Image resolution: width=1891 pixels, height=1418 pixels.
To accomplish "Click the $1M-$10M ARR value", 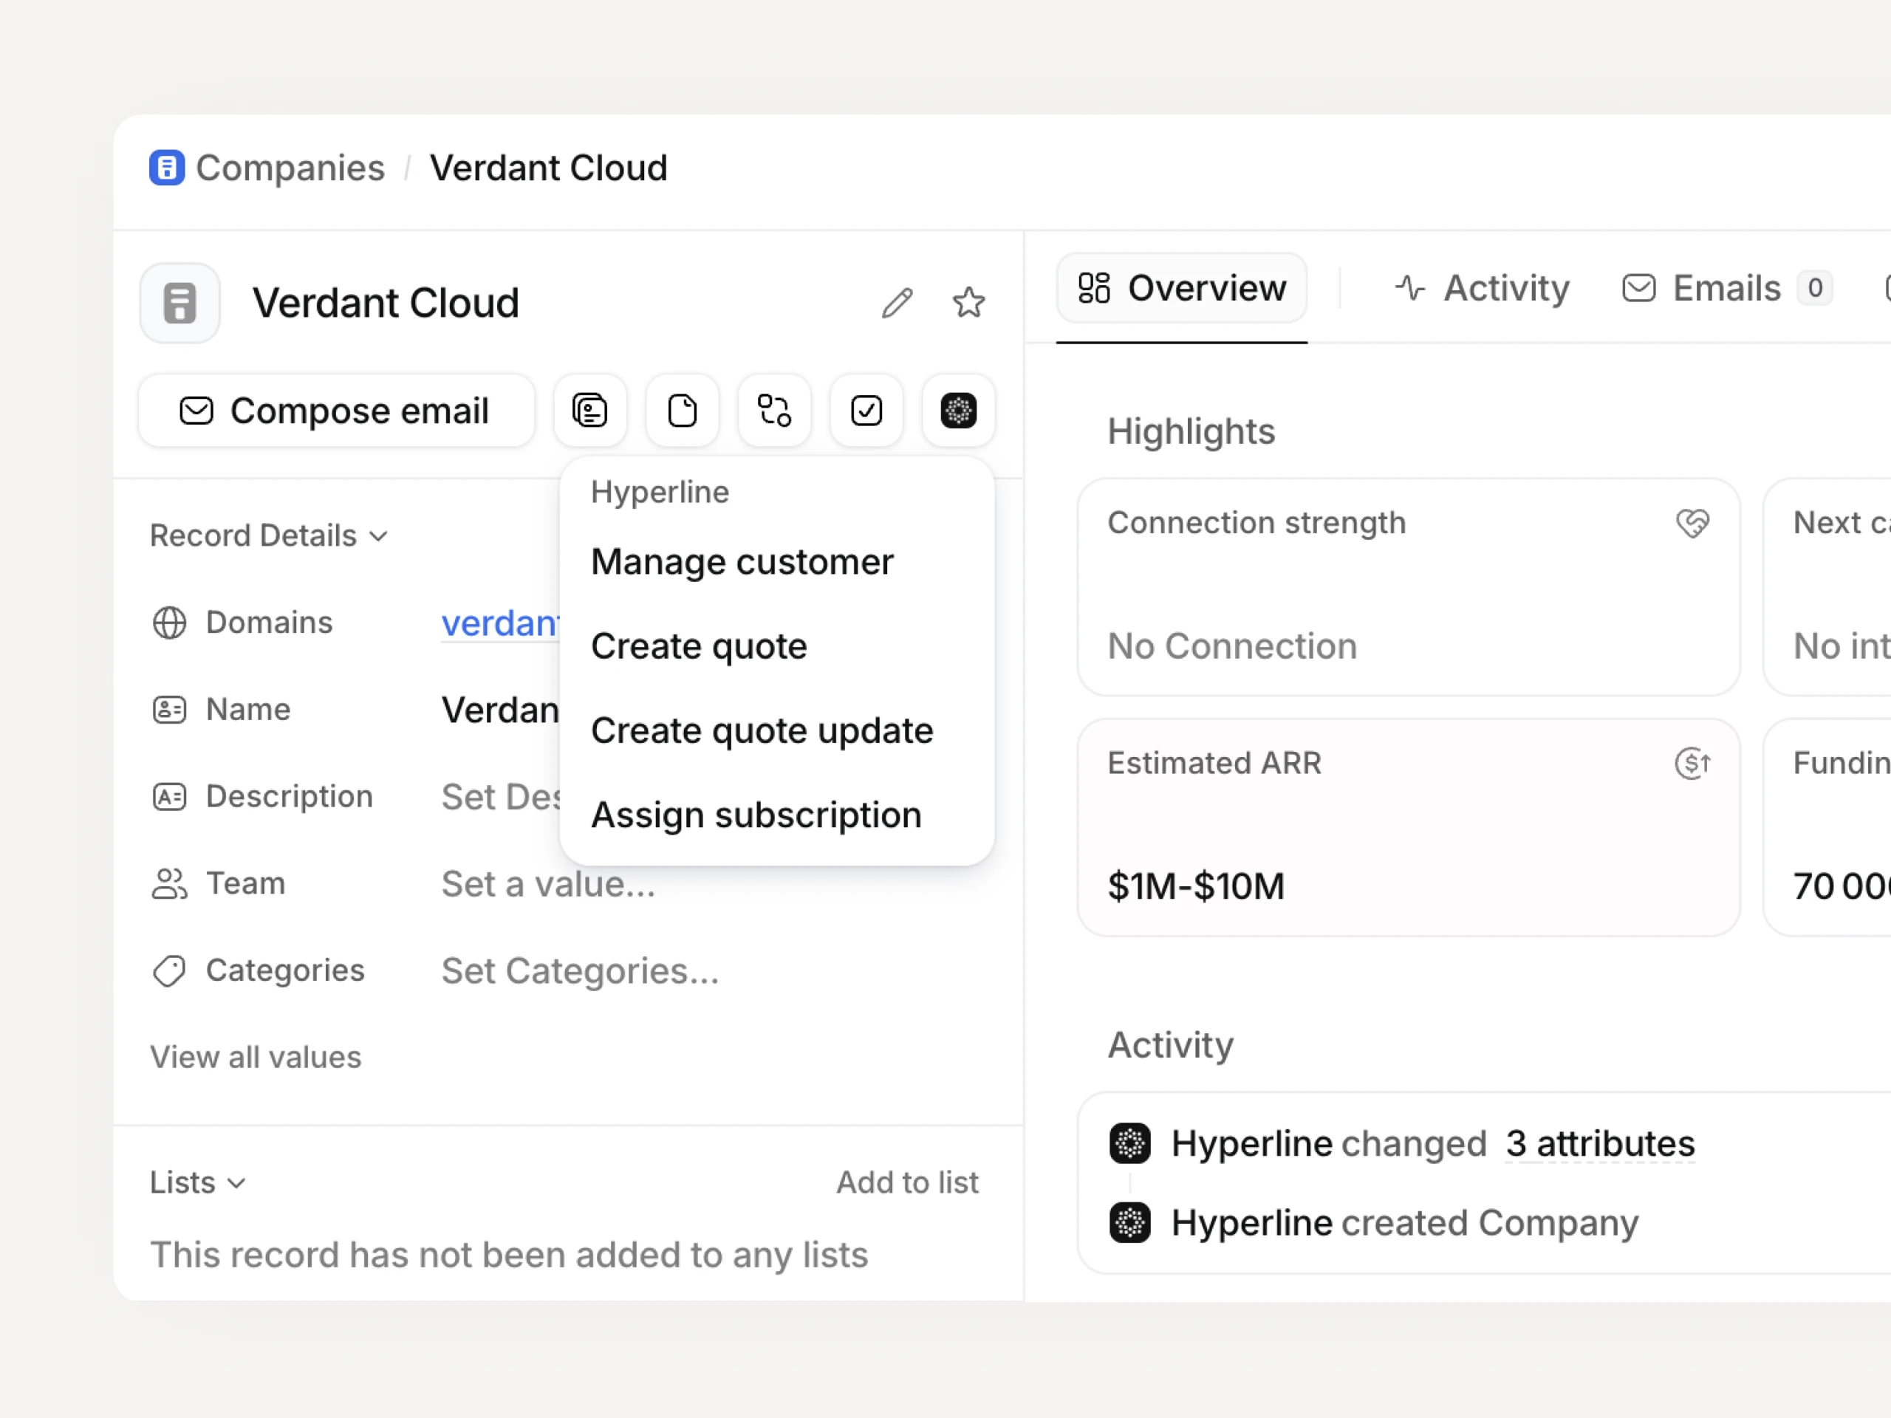I will [x=1196, y=886].
